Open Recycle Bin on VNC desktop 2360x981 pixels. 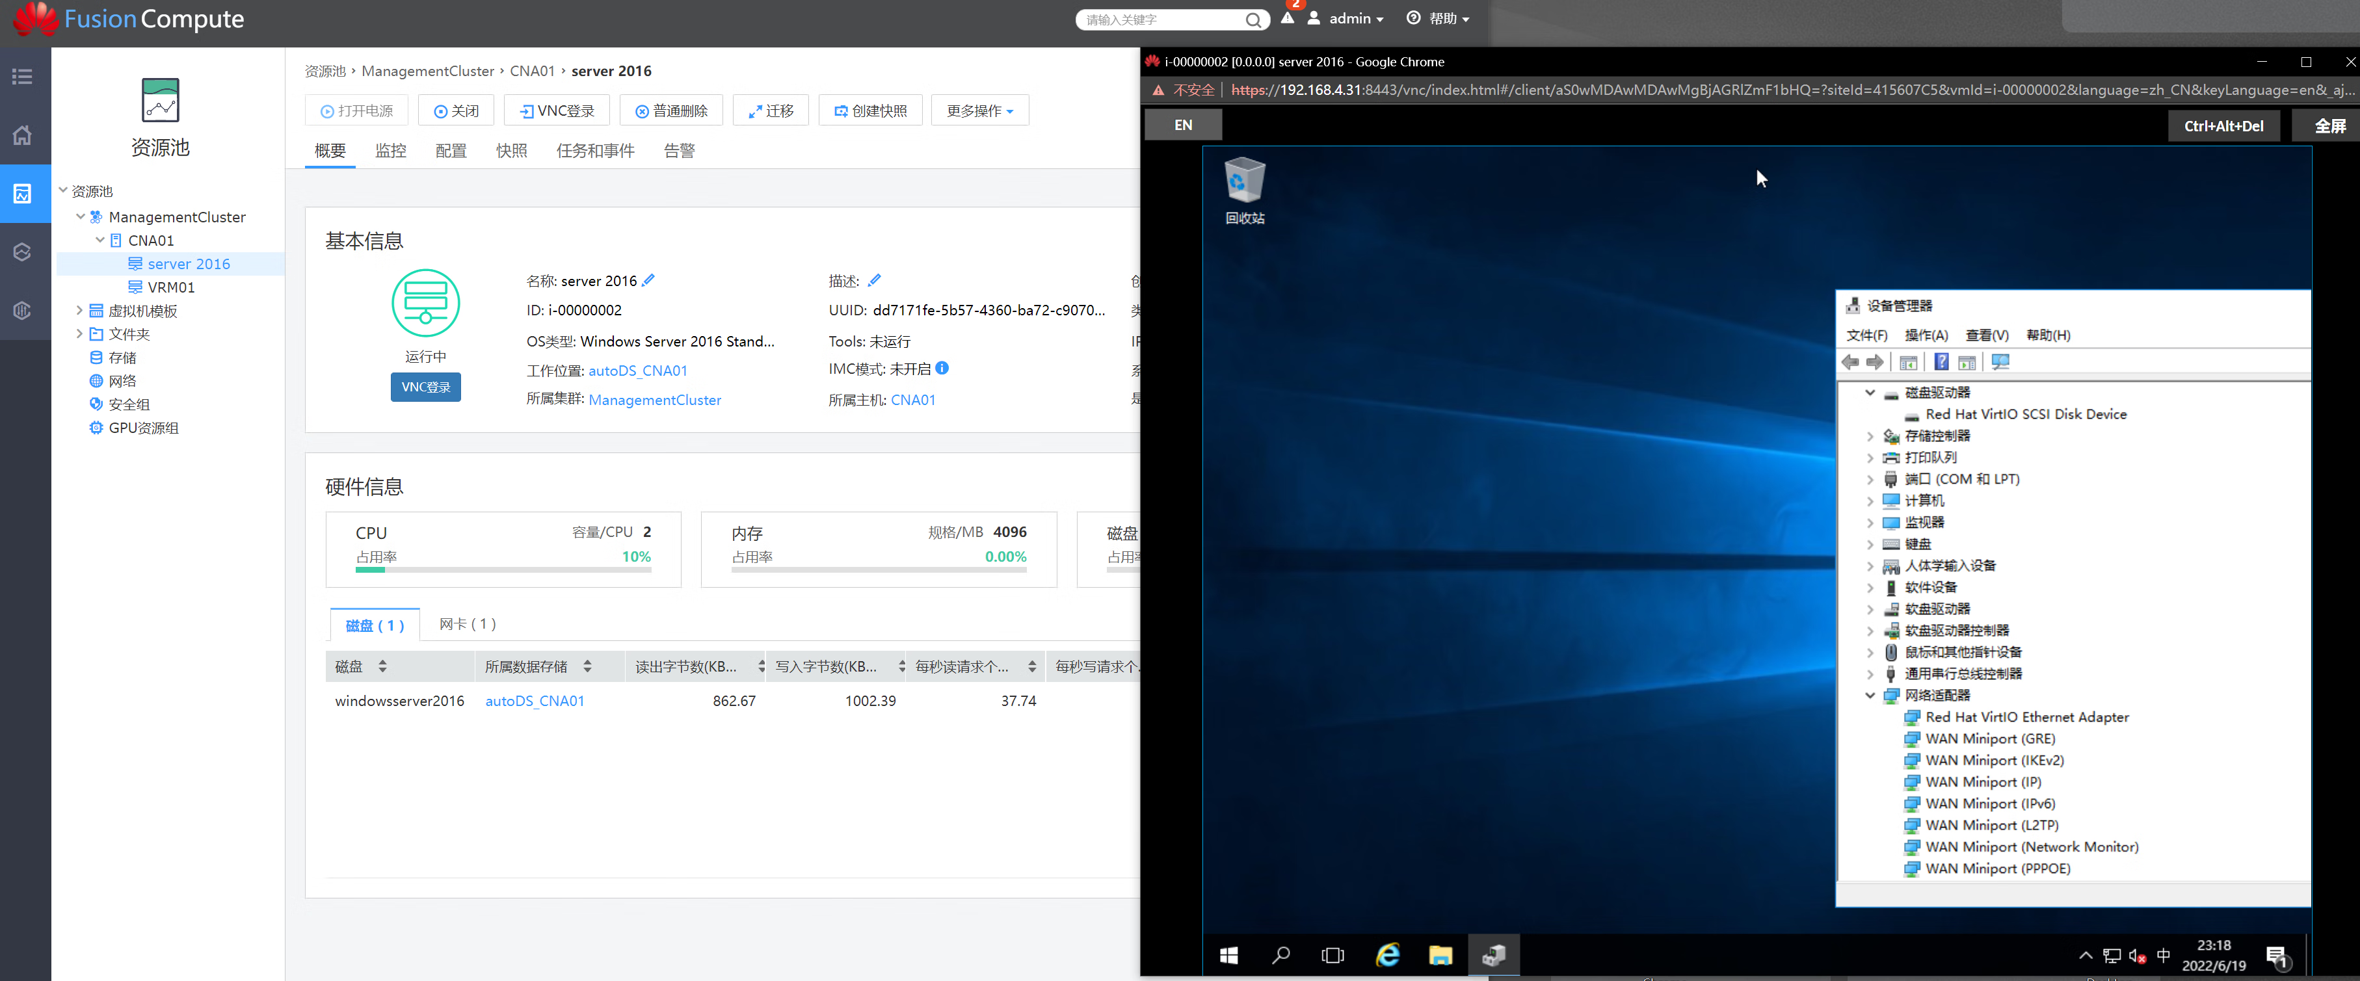click(x=1244, y=190)
